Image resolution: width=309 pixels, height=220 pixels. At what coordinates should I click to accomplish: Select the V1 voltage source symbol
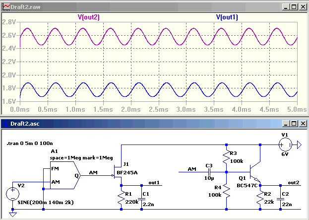(x=285, y=145)
